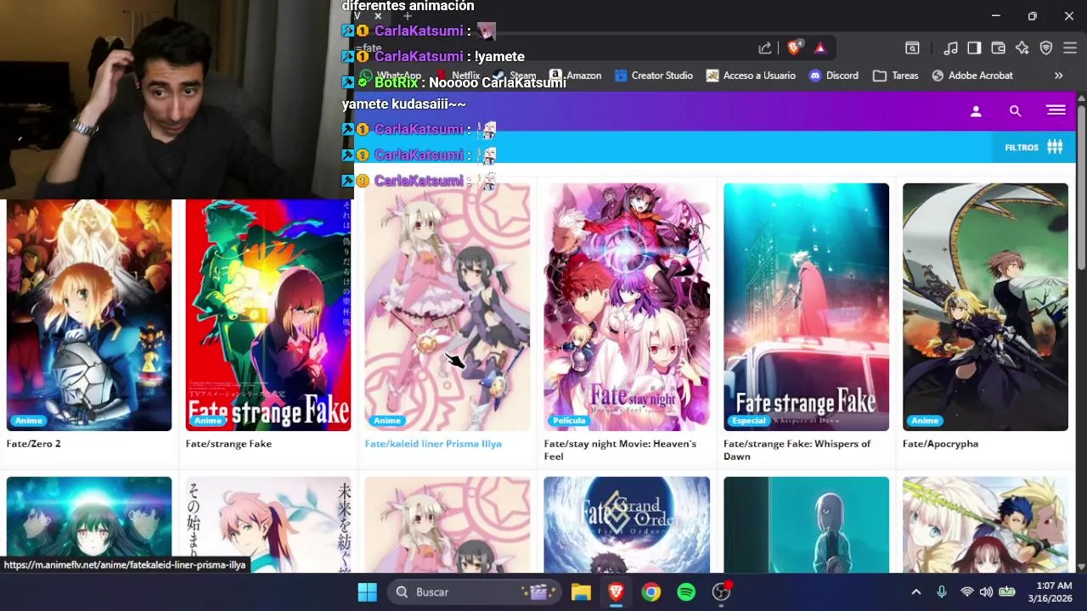Click the microphone tray icon
The width and height of the screenshot is (1087, 611).
941,591
